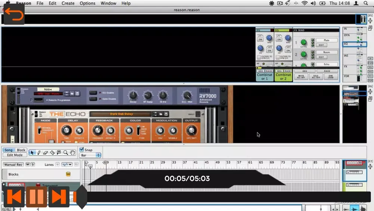Viewport: 374px width, 211px height.
Task: Select the Pencil tool
Action: click(39, 153)
